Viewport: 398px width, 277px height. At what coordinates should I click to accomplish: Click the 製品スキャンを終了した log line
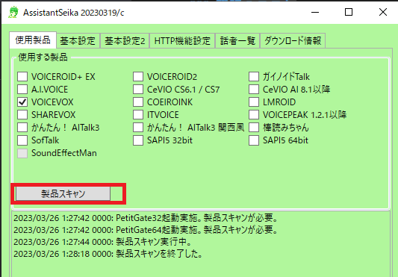click(x=108, y=254)
